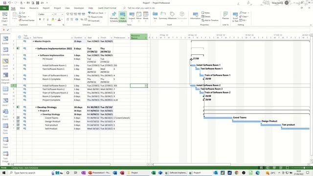Switch to the Resource tab
313x176 pixels.
tap(34, 8)
